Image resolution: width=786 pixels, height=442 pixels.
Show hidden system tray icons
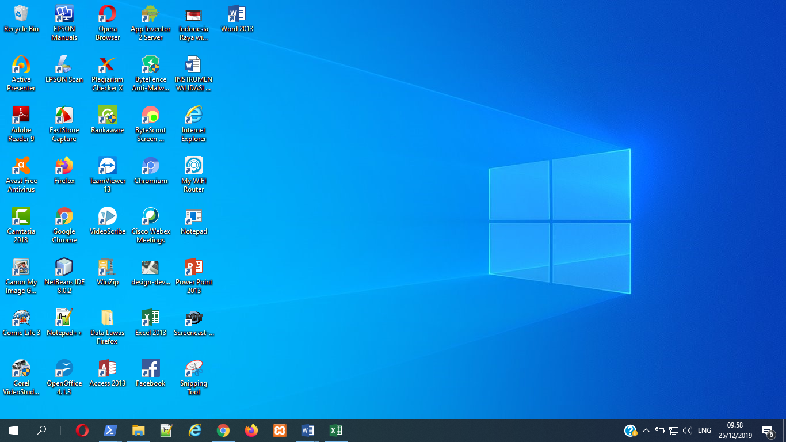pyautogui.click(x=646, y=430)
